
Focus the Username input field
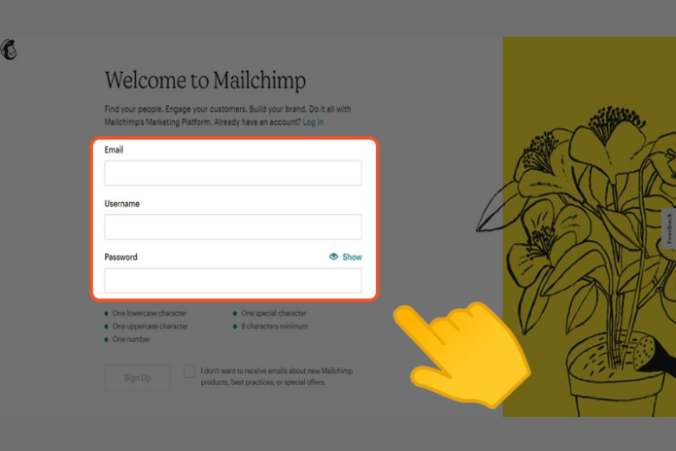pos(233,227)
